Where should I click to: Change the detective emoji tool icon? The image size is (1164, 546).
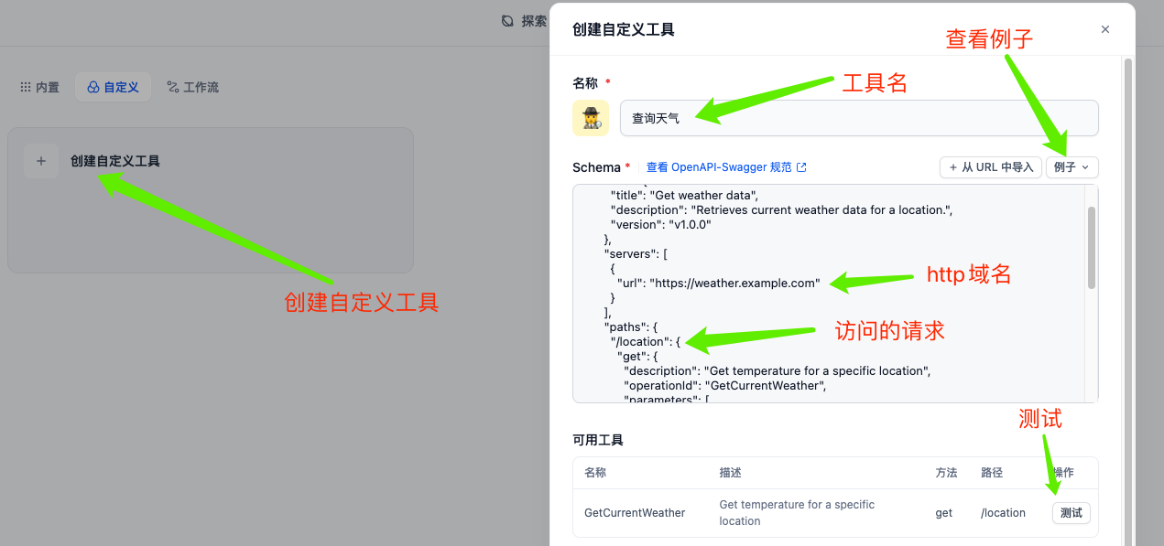[591, 118]
